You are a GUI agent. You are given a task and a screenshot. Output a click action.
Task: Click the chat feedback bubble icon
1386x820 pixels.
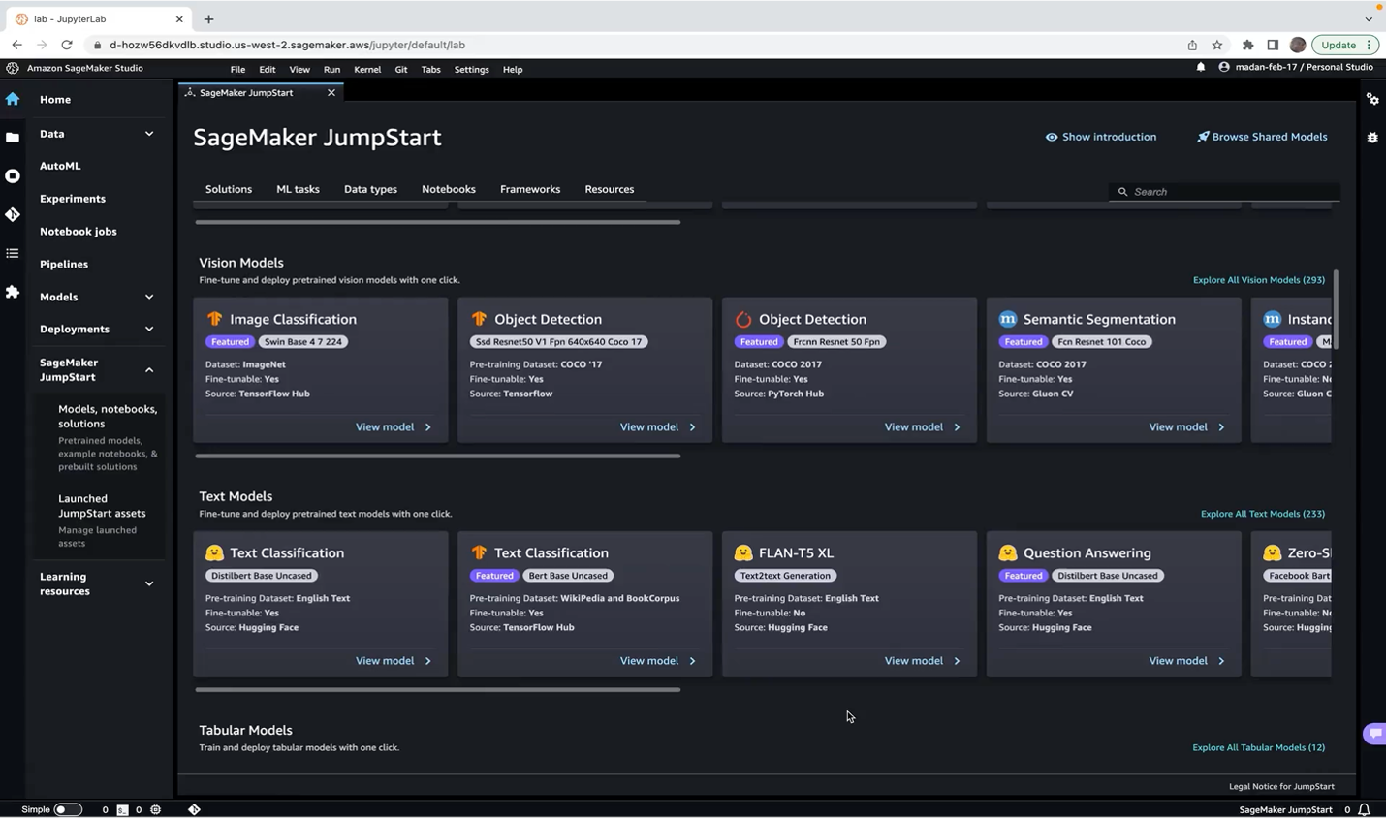click(1374, 734)
